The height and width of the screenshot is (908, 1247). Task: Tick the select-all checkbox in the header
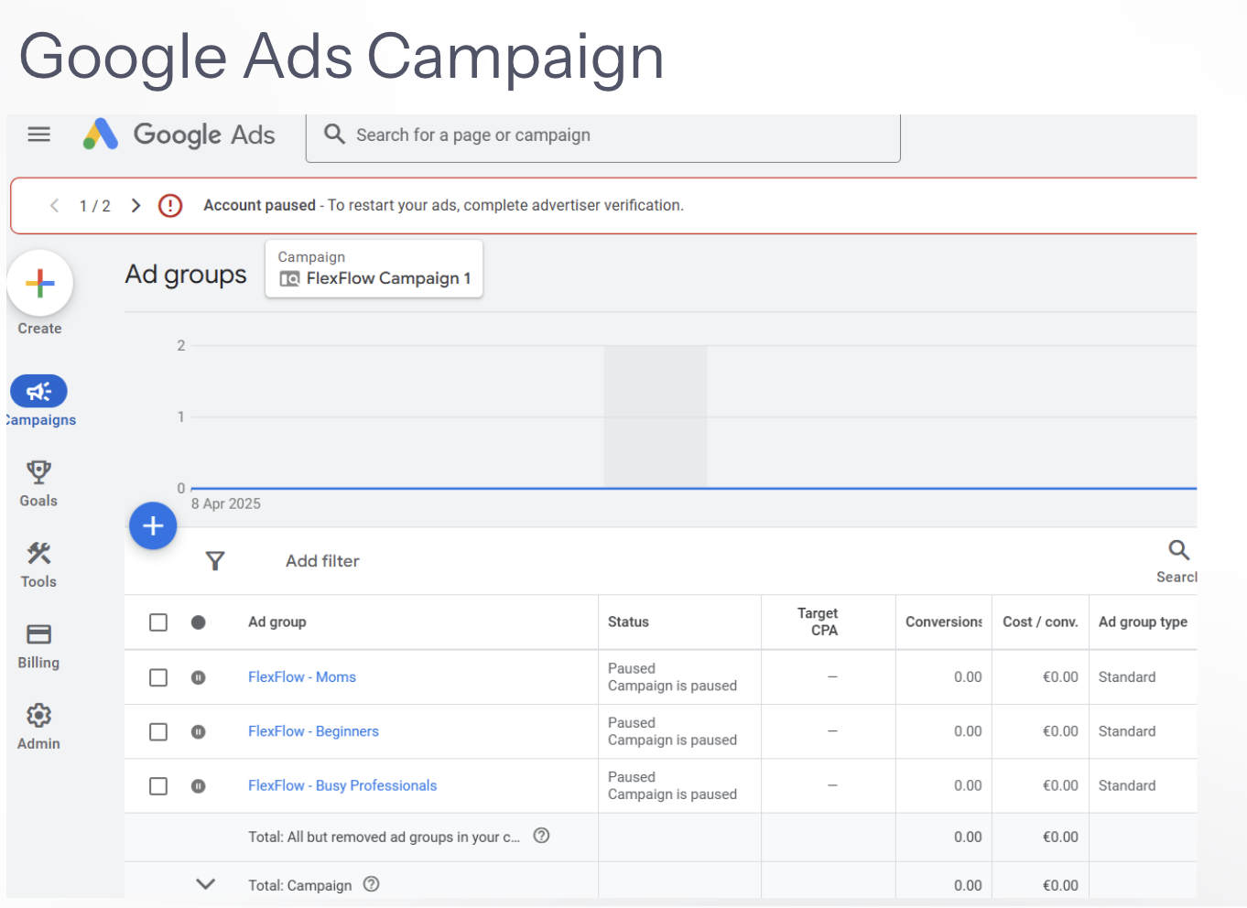pos(158,622)
